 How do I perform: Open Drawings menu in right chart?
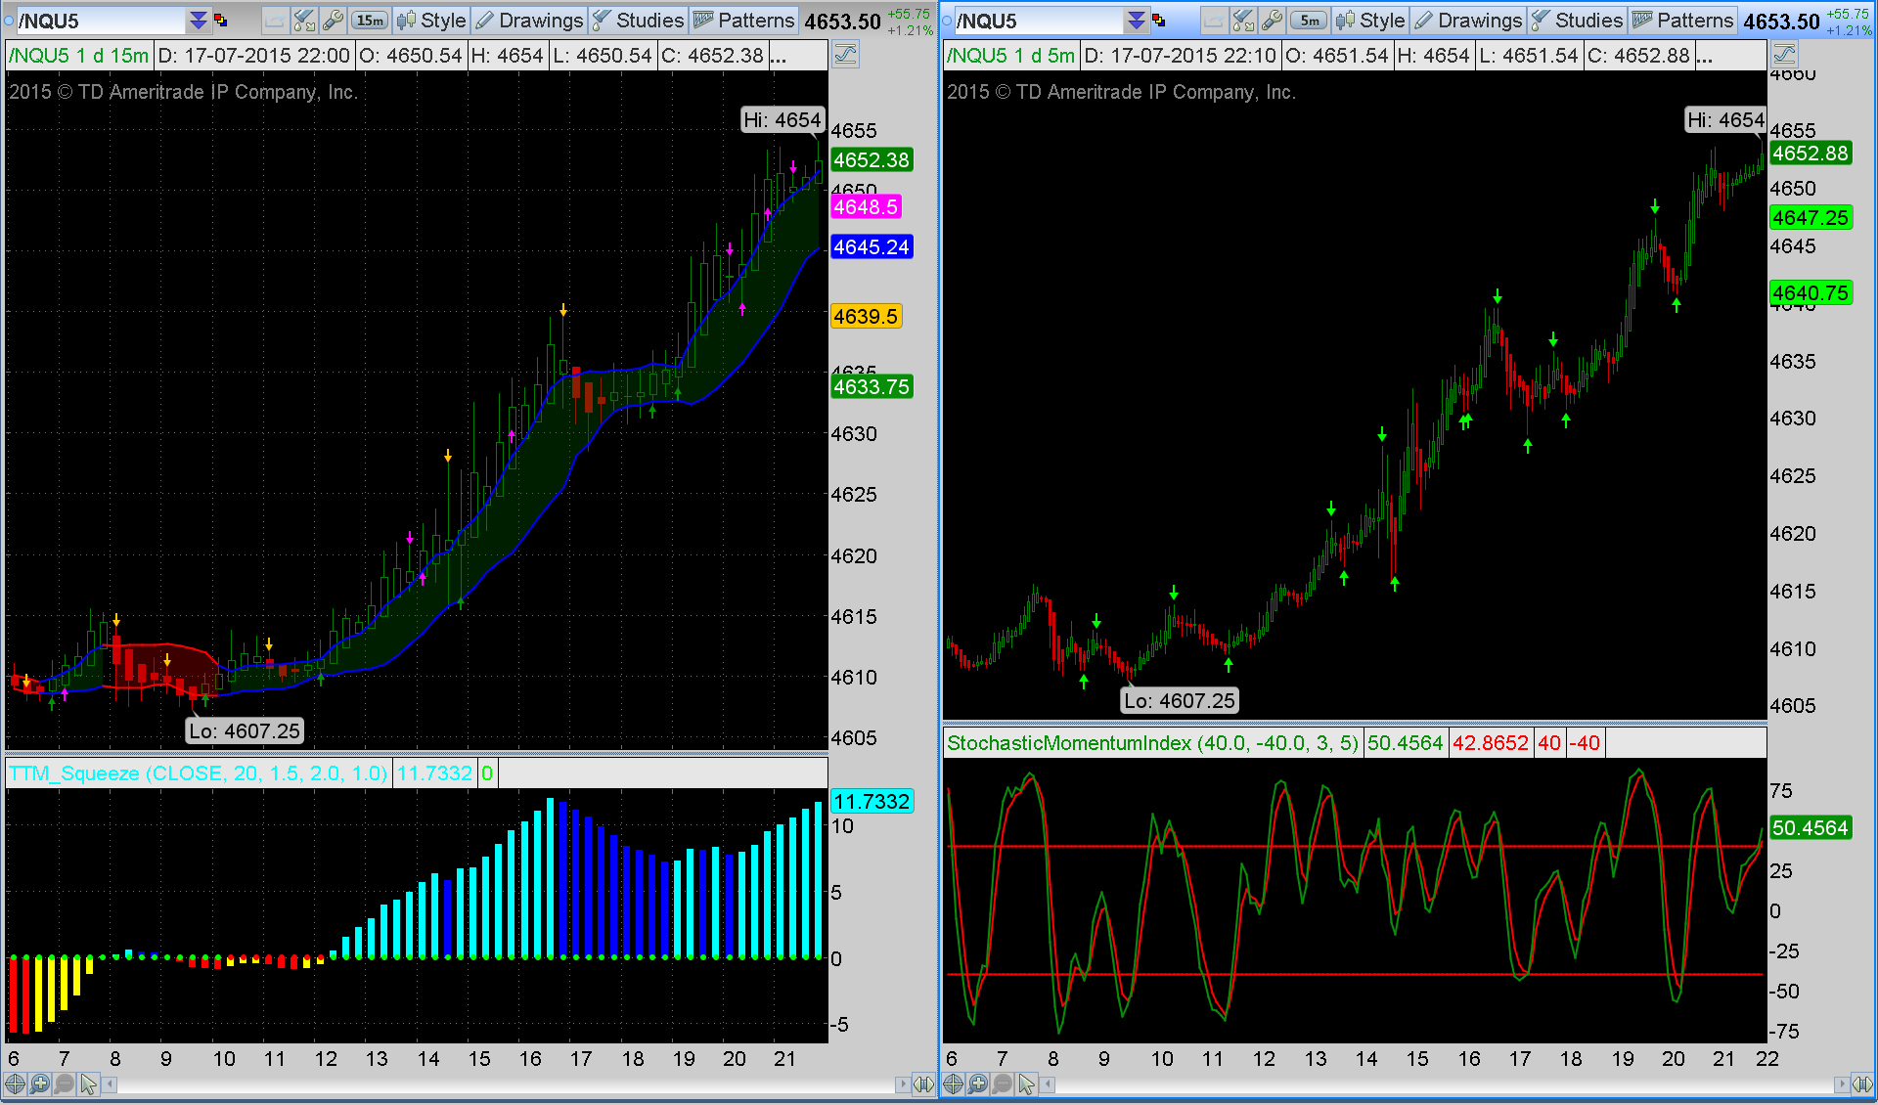(1468, 21)
